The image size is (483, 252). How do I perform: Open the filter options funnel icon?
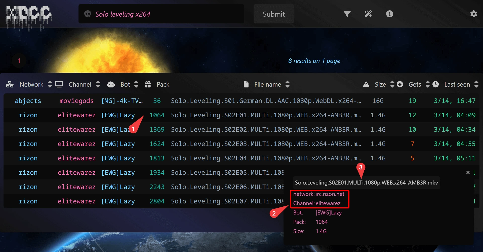[x=347, y=14]
